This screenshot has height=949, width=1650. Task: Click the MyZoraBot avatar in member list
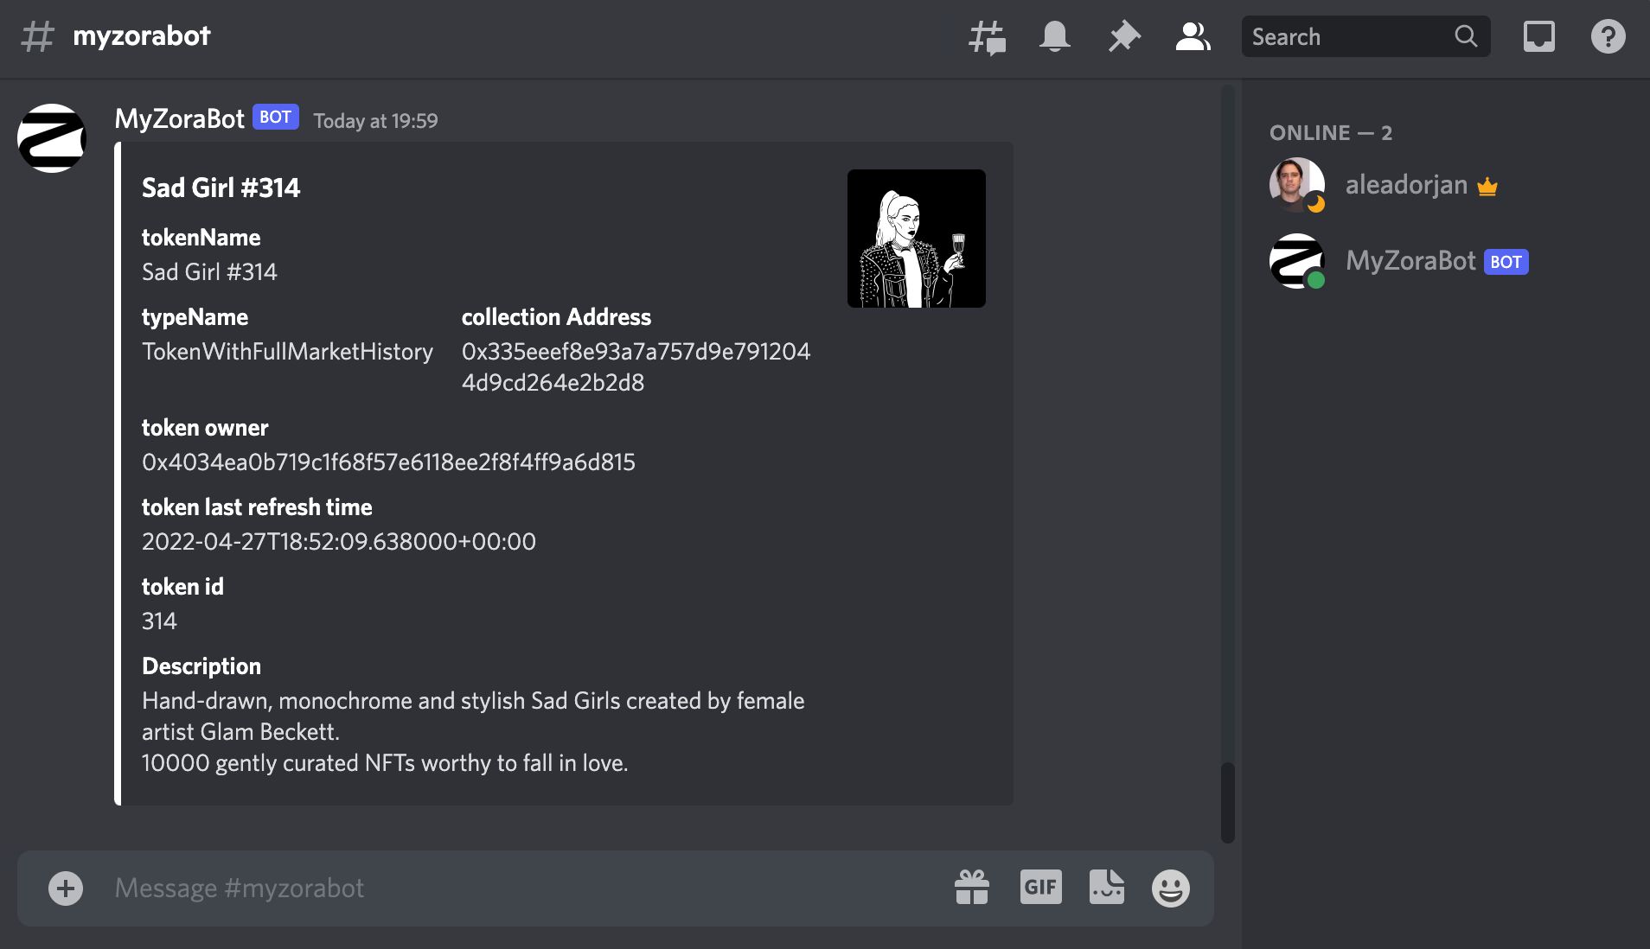click(1296, 261)
